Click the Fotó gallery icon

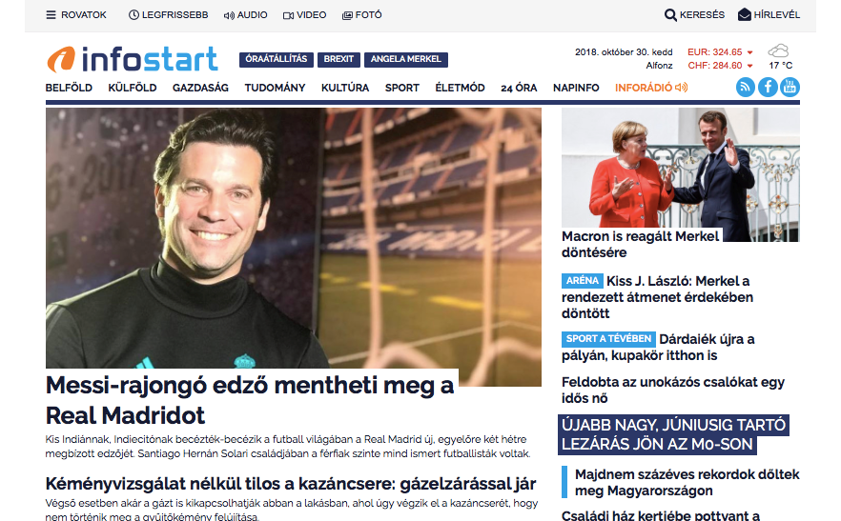(x=347, y=15)
